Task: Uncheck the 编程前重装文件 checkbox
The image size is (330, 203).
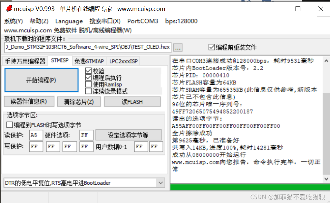Action: point(212,47)
